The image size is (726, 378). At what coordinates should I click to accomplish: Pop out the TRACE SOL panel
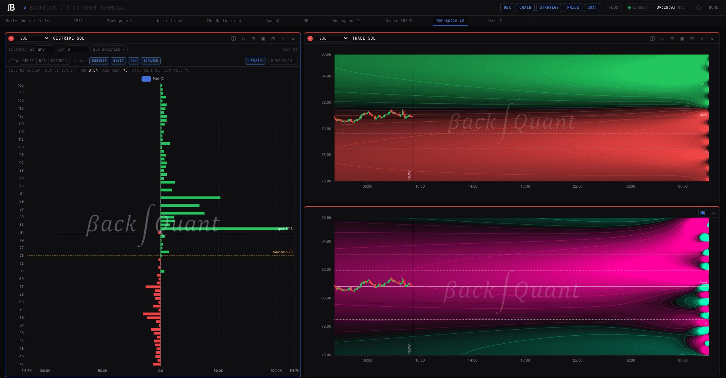702,39
